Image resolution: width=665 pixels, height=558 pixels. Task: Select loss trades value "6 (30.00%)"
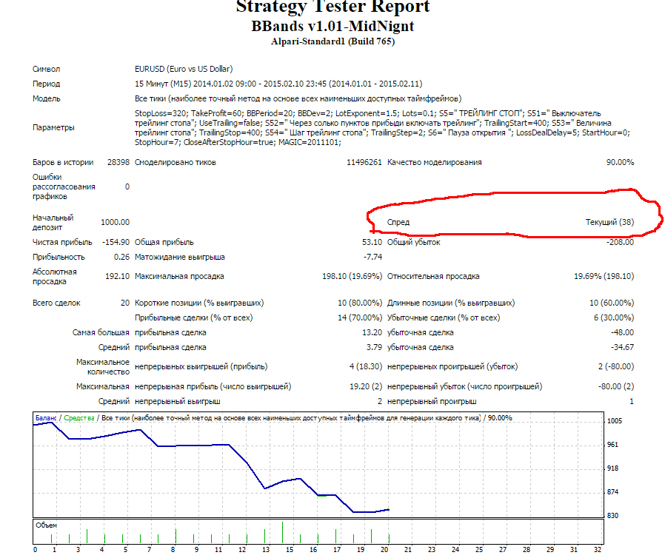614,317
